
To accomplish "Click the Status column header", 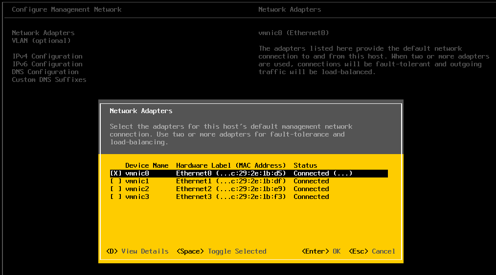I will 305,165.
